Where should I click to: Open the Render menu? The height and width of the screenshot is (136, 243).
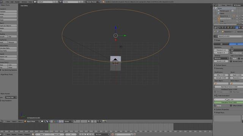pos(17,2)
